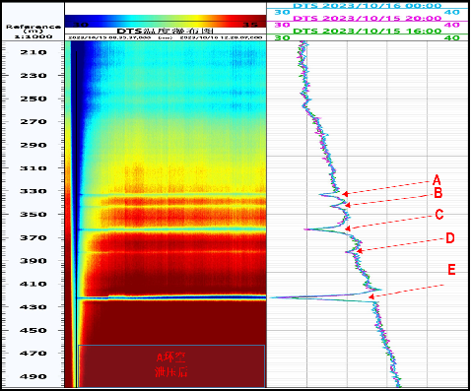Select the 'DTS 2023/10/15 20:00' curve header
The height and width of the screenshot is (391, 471).
367,18
